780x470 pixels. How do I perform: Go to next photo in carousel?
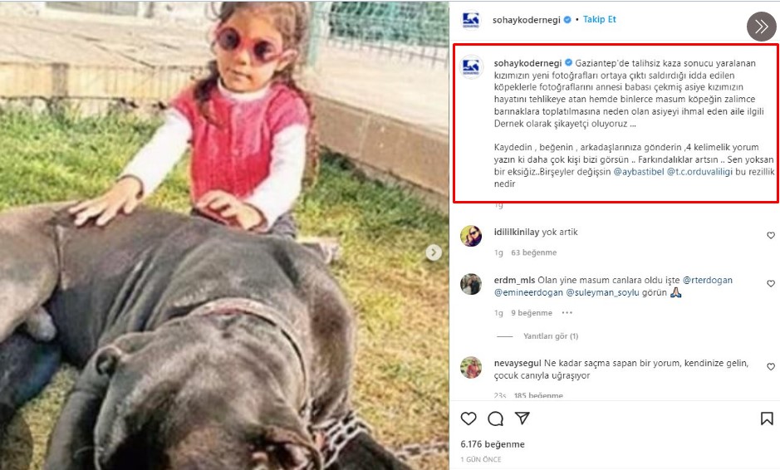pyautogui.click(x=434, y=252)
